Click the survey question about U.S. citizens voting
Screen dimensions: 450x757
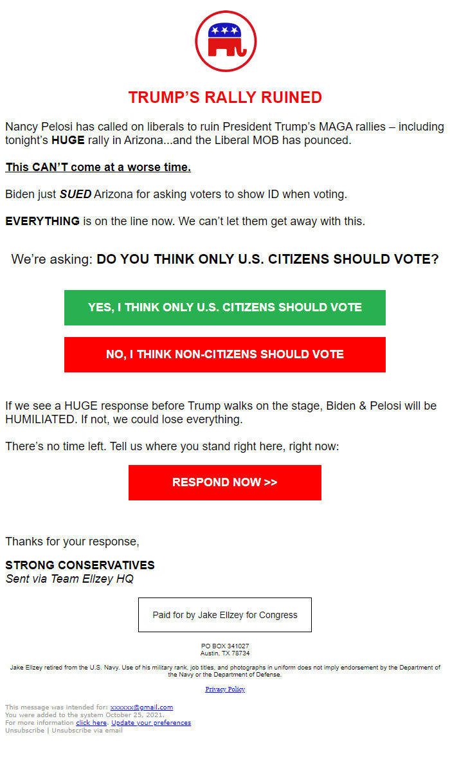pyautogui.click(x=225, y=260)
